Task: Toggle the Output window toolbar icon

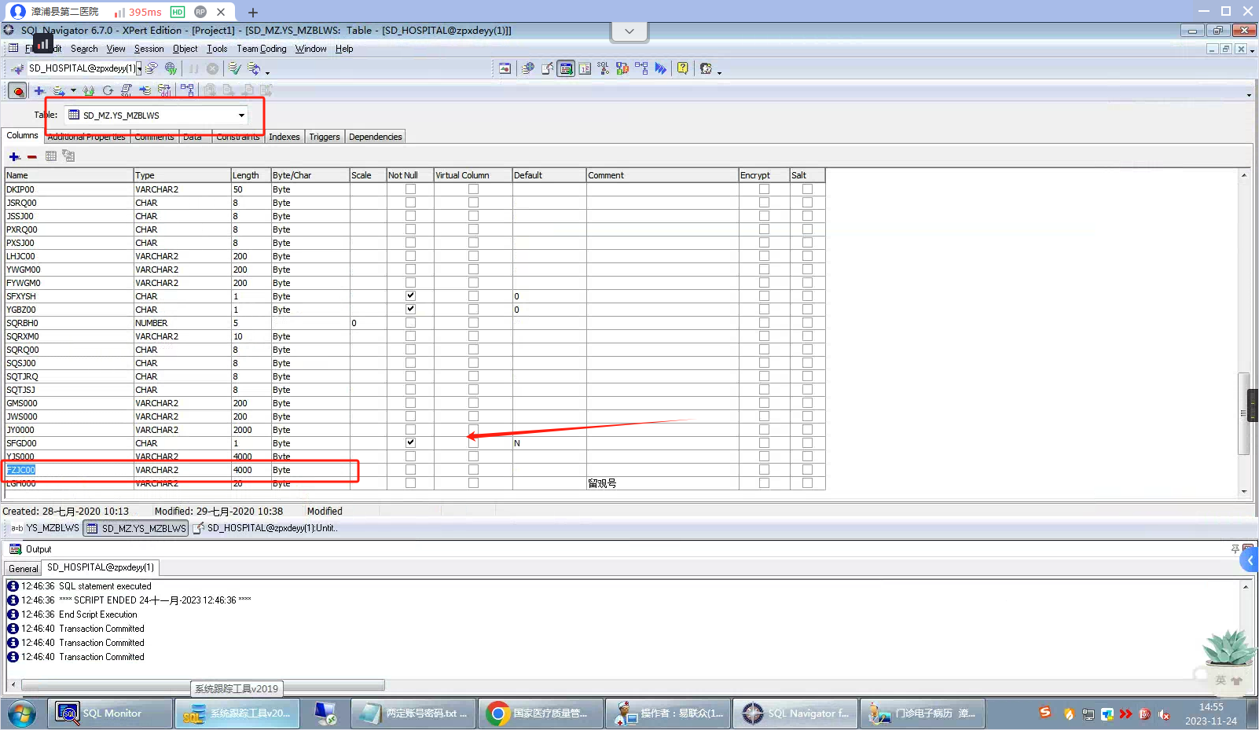Action: click(x=566, y=68)
